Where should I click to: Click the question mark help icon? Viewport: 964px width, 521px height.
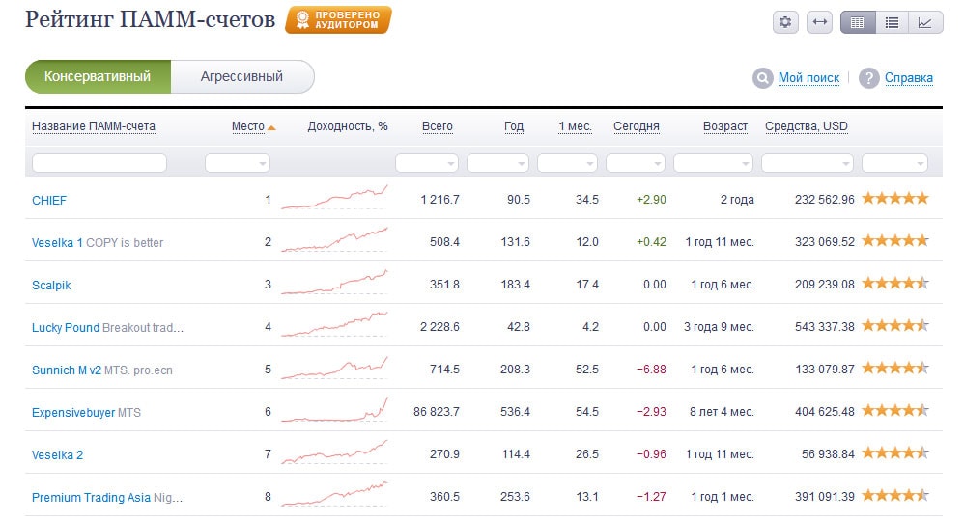tap(869, 78)
